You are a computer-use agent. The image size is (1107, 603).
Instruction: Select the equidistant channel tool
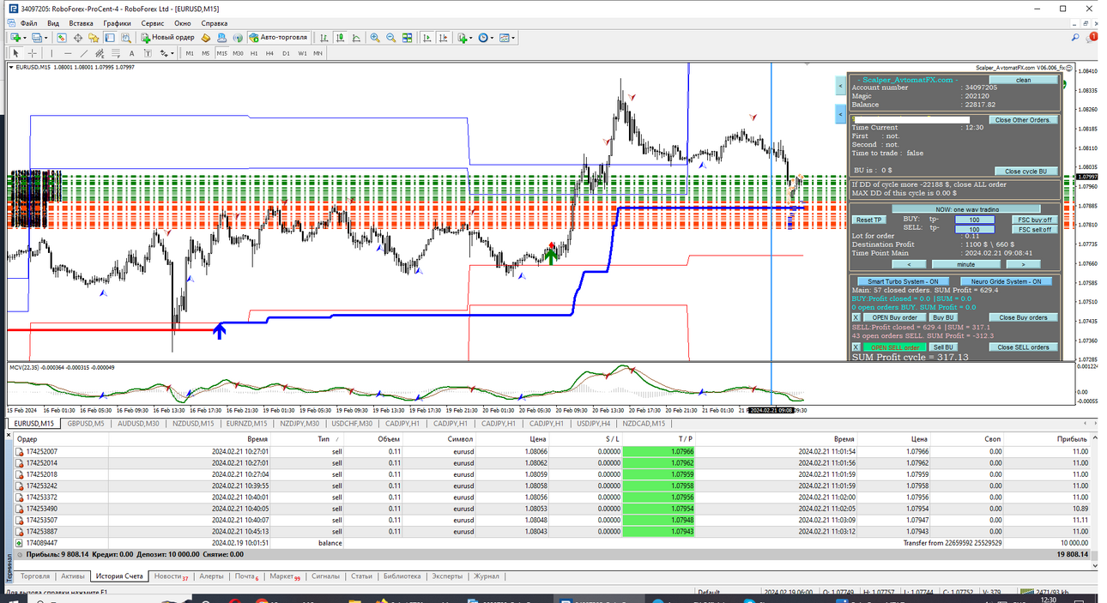100,53
